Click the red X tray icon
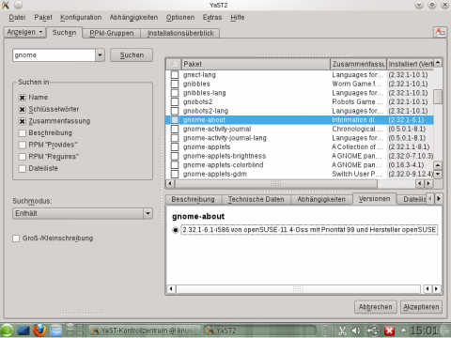Viewport: 451px width, 338px height. point(389,330)
